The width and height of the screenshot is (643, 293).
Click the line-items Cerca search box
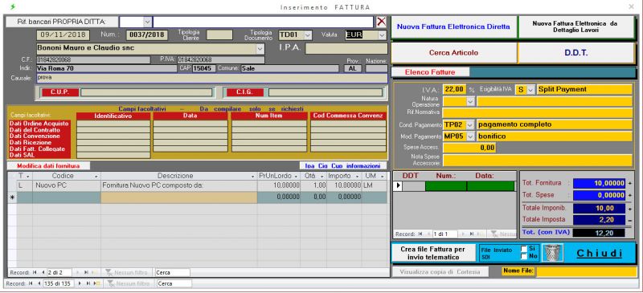pos(172,272)
